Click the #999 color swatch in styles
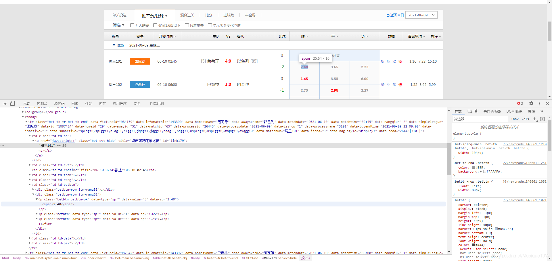 [474, 167]
